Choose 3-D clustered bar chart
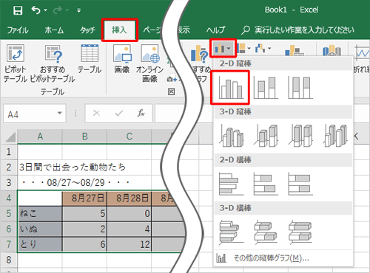This screenshot has width=370, height=273. [x=232, y=232]
